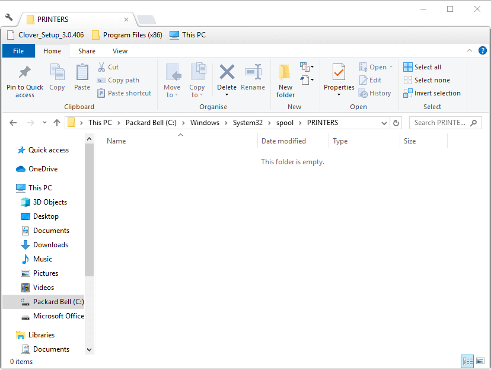The height and width of the screenshot is (370, 491).
Task: Open the File menu
Action: tap(18, 51)
